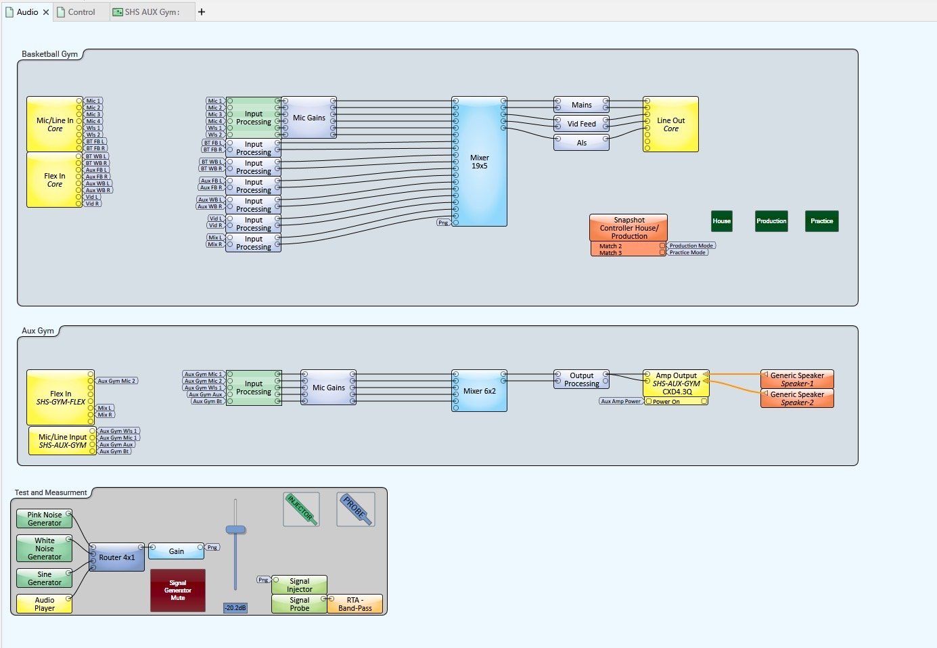Select the RTA - Band-Pass block
Screen dimensions: 937x648
click(x=355, y=604)
